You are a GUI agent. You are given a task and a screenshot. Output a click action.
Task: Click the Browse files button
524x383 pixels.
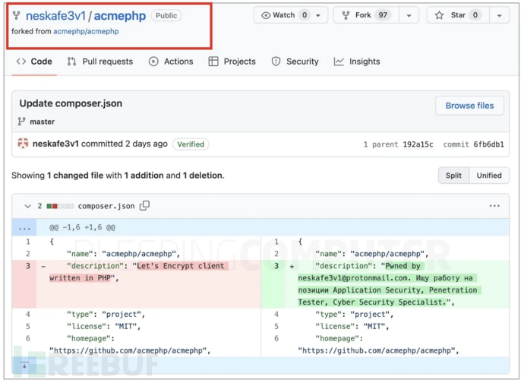pos(469,106)
